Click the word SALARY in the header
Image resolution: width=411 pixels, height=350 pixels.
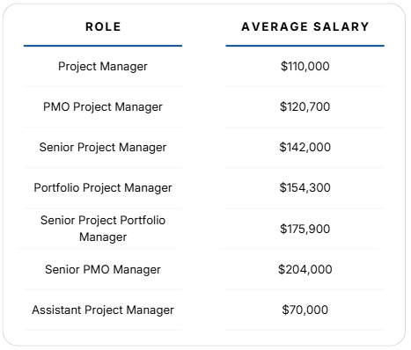[x=341, y=26]
